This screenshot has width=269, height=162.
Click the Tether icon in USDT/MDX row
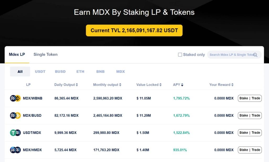coord(13,133)
